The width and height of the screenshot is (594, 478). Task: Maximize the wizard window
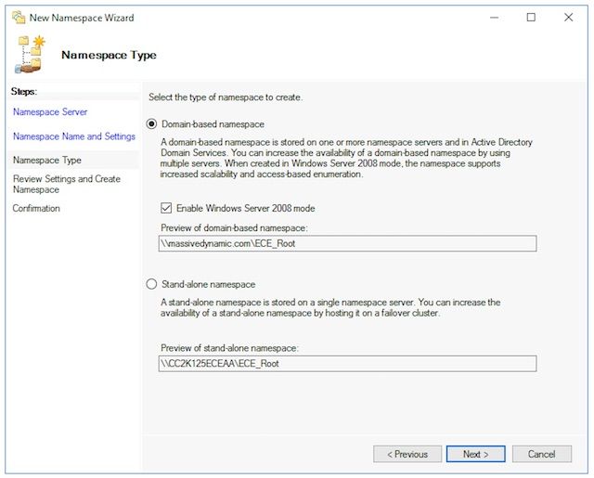[x=531, y=18]
